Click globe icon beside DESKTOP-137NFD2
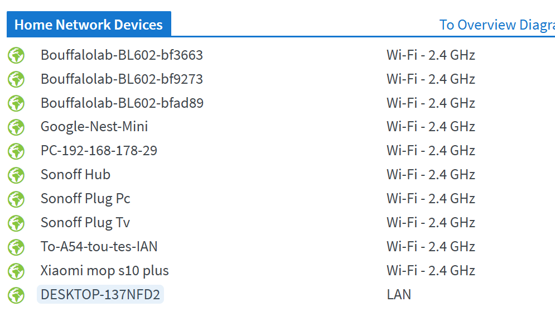This screenshot has width=555, height=316. (x=16, y=295)
